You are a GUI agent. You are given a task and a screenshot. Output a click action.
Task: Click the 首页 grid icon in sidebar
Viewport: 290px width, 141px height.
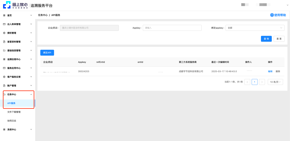click(4, 15)
